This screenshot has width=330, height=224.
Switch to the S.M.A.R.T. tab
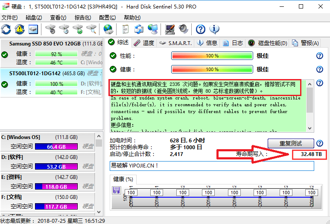(175, 43)
